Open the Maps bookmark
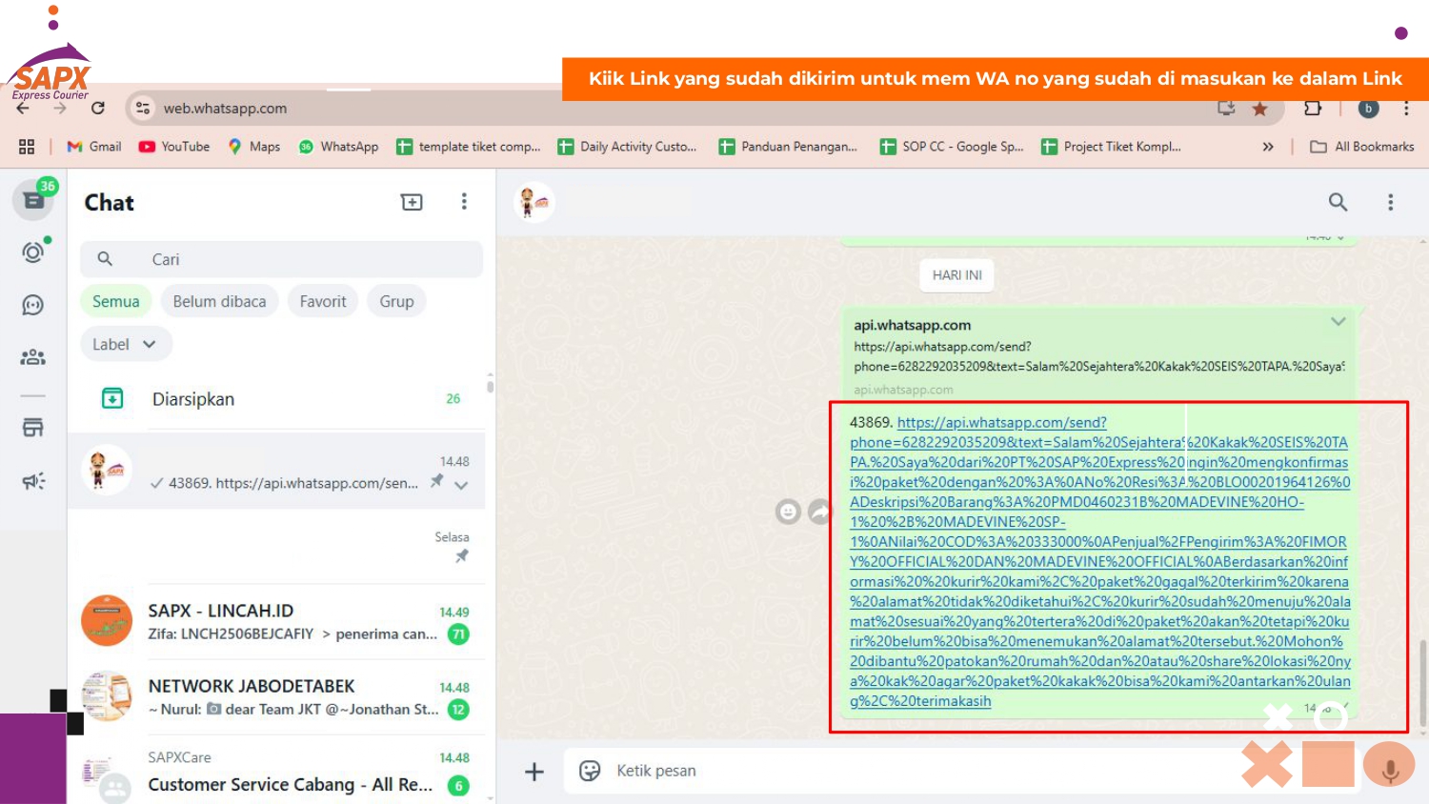Viewport: 1429px width, 804px height. pos(253,147)
